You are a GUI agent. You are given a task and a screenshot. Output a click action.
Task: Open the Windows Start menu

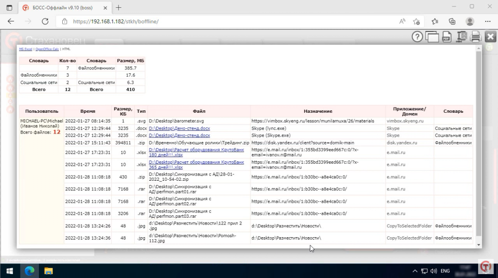pos(10,271)
